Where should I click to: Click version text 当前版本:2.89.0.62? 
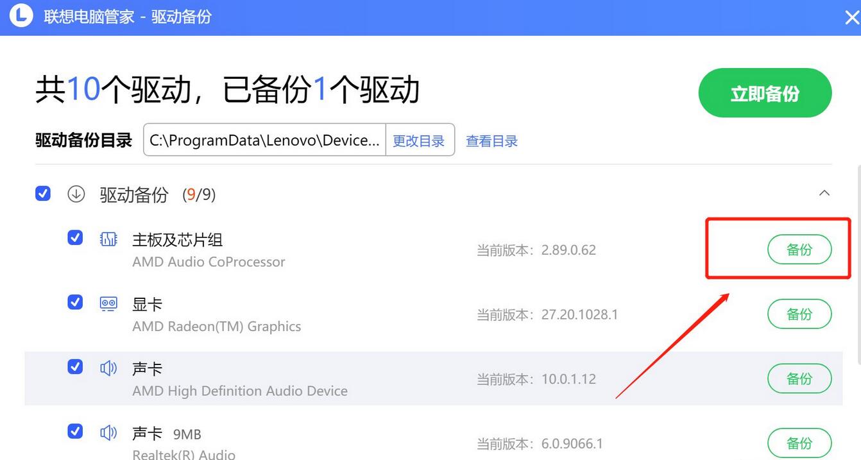click(x=536, y=250)
